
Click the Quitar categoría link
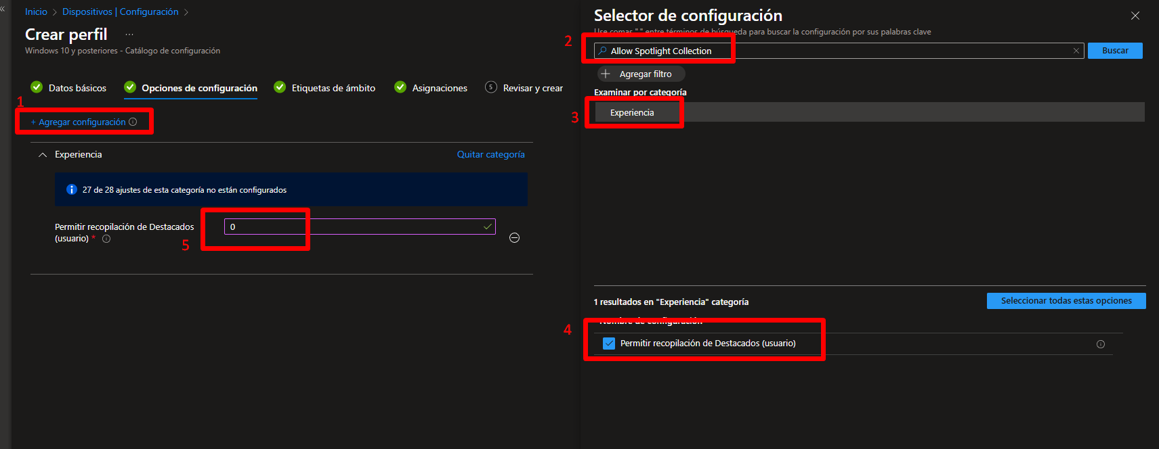(490, 154)
